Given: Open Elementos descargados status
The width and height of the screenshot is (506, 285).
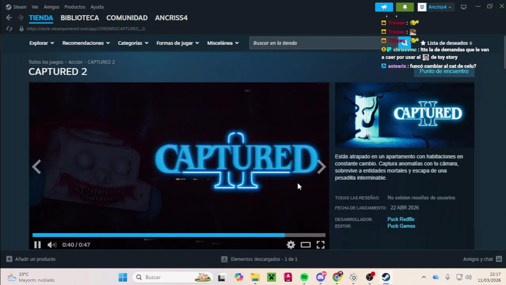Looking at the screenshot, I should (264, 259).
